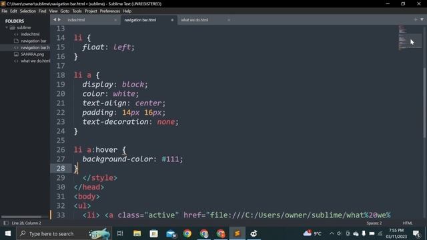Image resolution: width=427 pixels, height=240 pixels.
Task: Open the Selection menu
Action: pos(28,11)
